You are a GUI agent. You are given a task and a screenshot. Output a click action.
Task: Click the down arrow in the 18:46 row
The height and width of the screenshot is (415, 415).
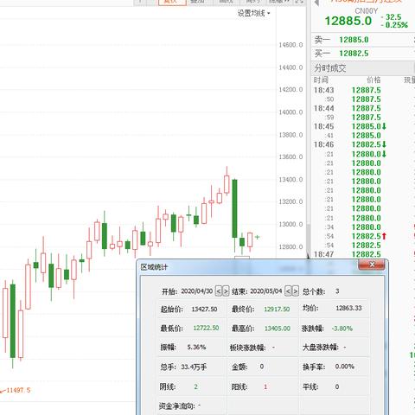pyautogui.click(x=384, y=144)
